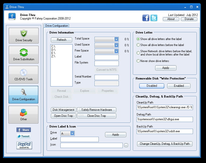Click the Explore button
Viewport: 206px width, 163px height.
(x=85, y=91)
